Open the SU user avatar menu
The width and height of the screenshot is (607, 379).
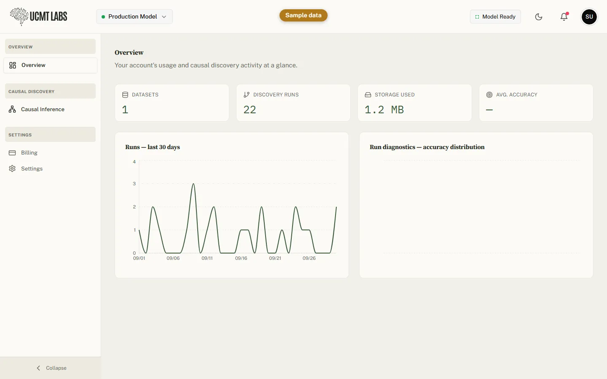589,17
